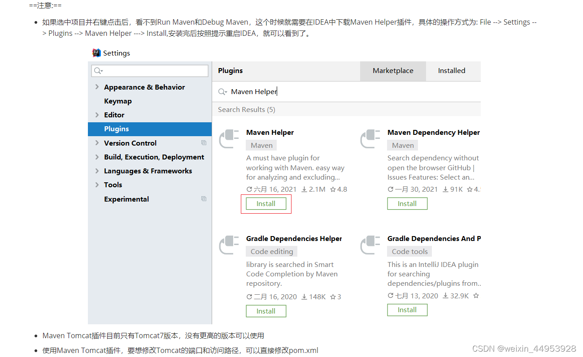Click the Maven tag under Maven Helper
The image size is (583, 357).
(261, 146)
